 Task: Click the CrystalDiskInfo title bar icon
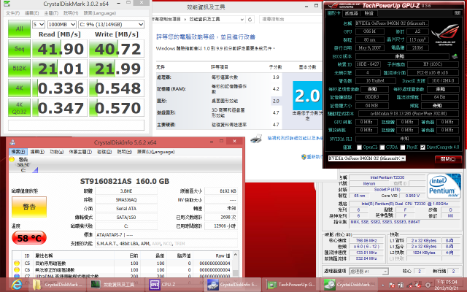(12, 142)
